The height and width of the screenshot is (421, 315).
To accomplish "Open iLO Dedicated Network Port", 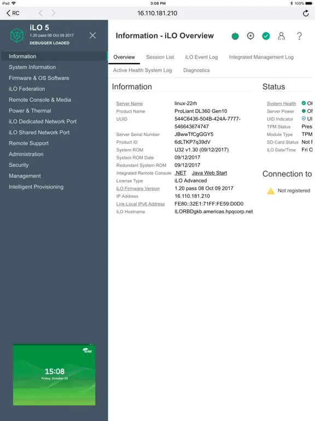I will (x=43, y=122).
